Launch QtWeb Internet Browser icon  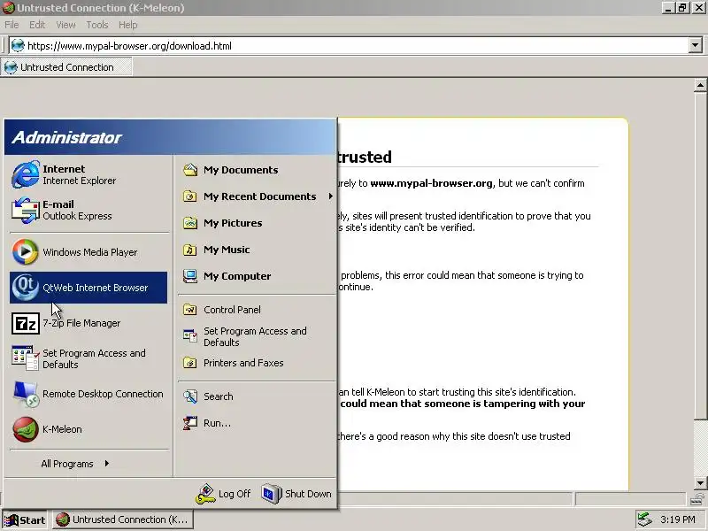pos(26,288)
